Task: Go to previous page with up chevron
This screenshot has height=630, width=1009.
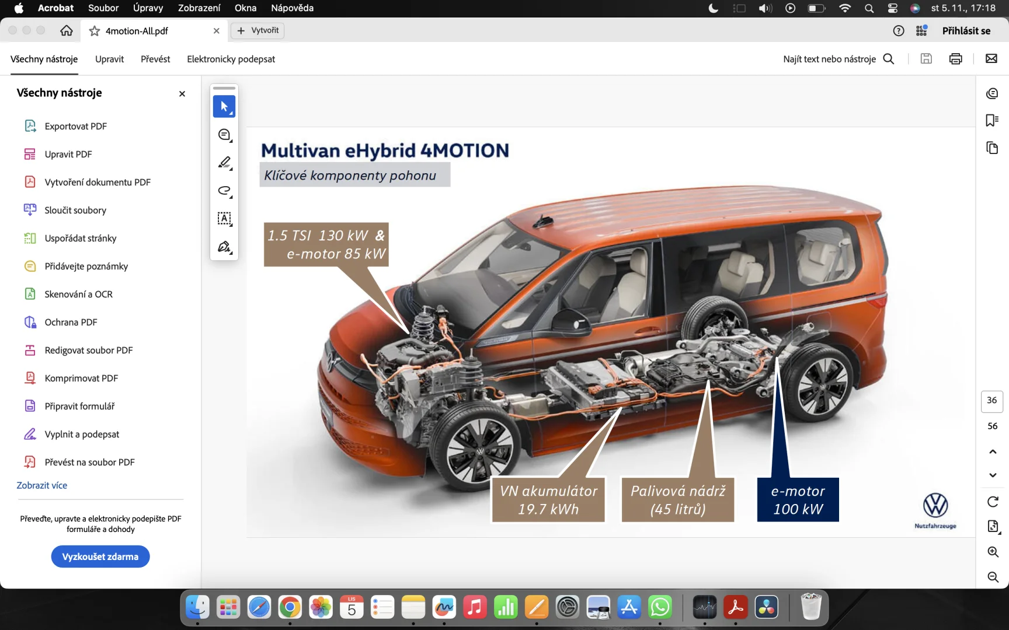Action: point(992,452)
